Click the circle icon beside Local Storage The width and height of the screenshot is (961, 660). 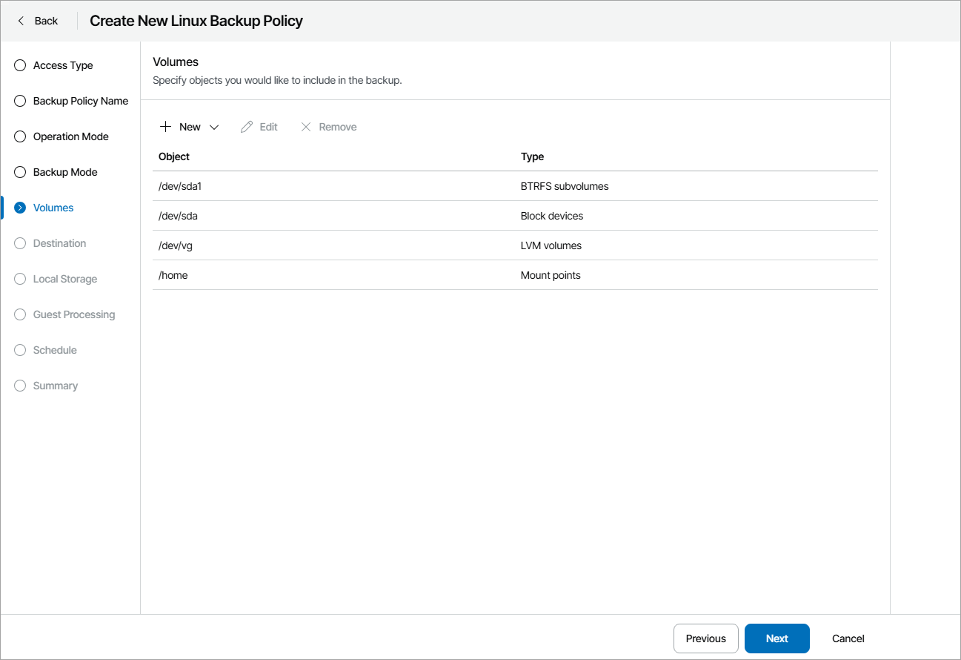tap(19, 279)
